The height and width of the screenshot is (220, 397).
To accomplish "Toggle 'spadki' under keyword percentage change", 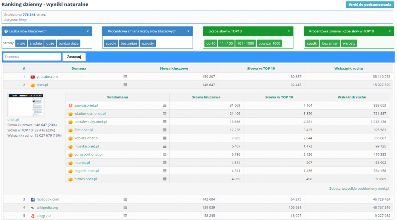I will click(111, 43).
